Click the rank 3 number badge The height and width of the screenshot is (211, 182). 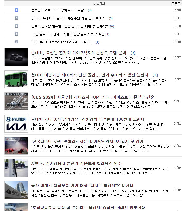16,26
